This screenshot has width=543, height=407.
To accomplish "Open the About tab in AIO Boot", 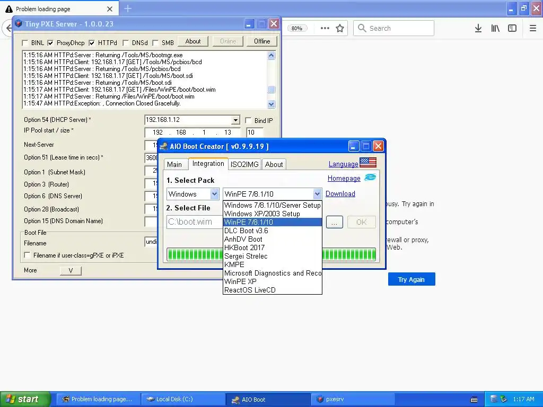I will click(274, 164).
